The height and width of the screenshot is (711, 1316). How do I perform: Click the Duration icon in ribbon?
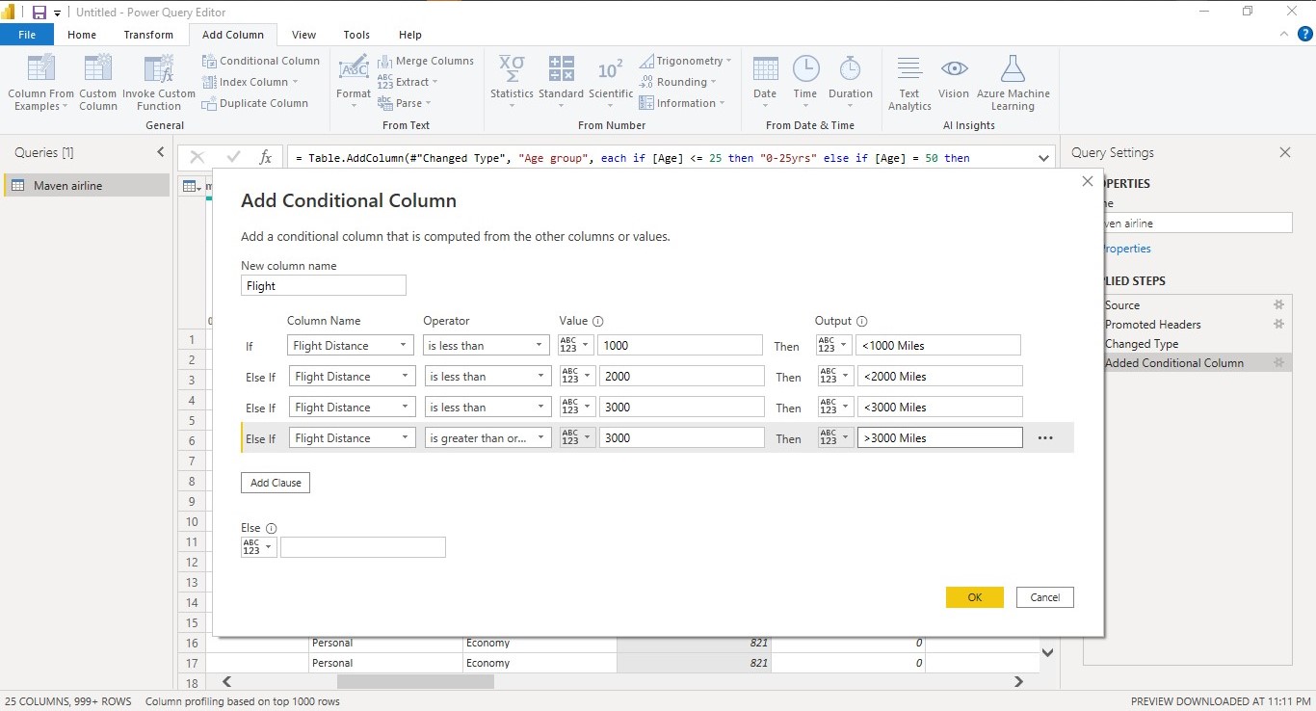pyautogui.click(x=850, y=69)
